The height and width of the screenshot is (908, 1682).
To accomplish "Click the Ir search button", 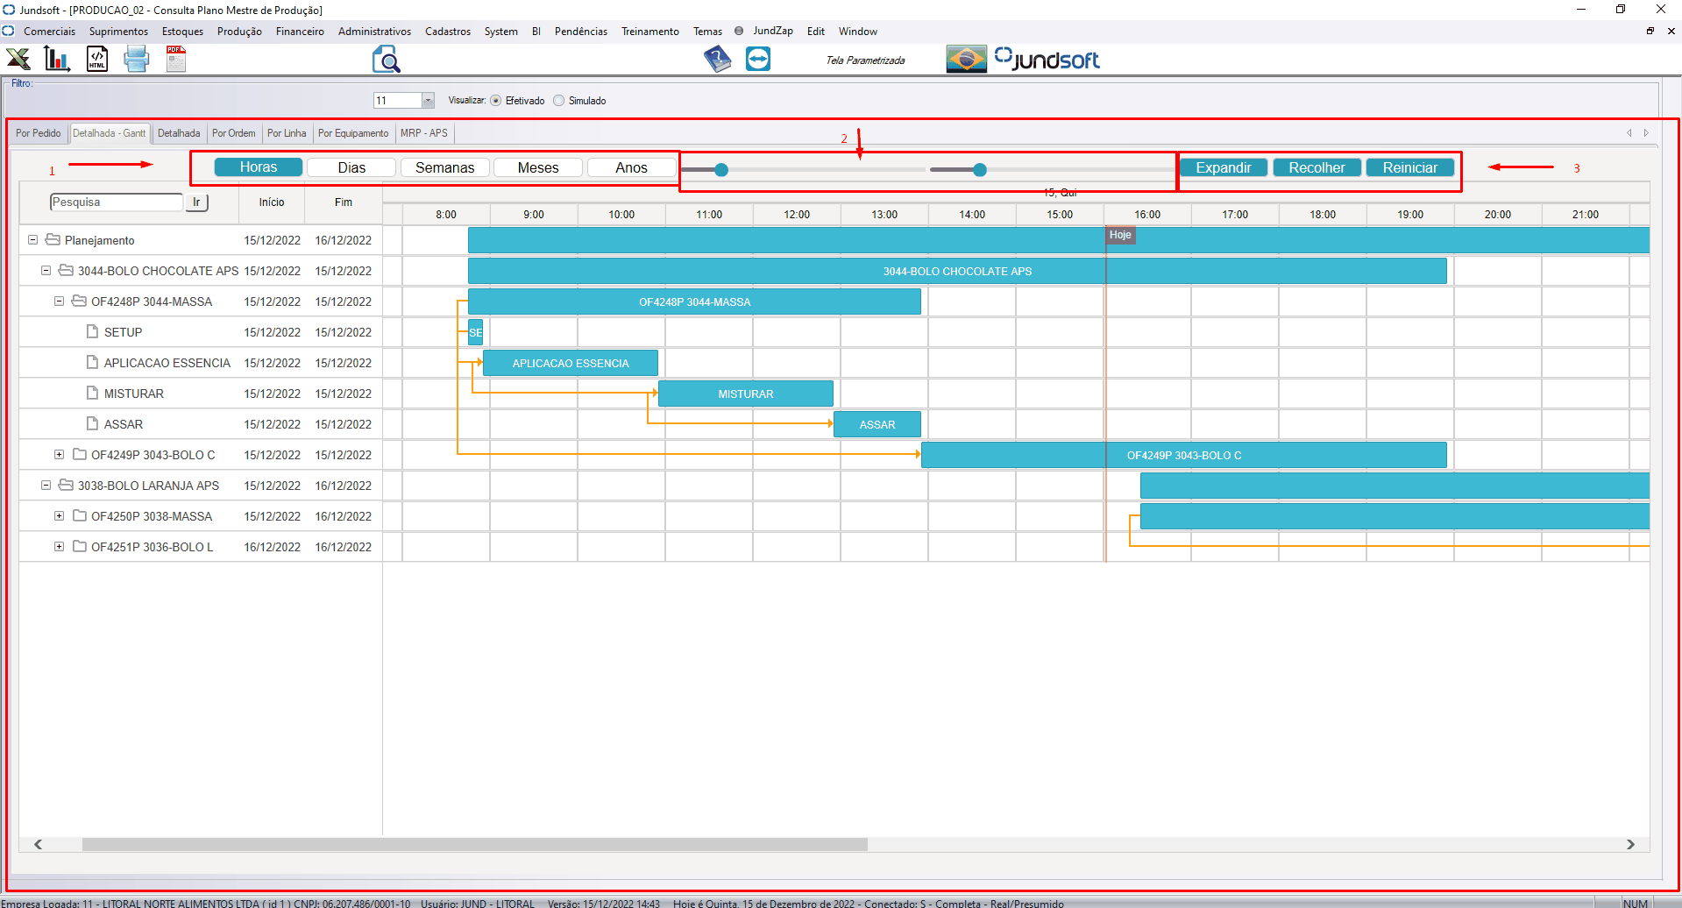I will [196, 202].
